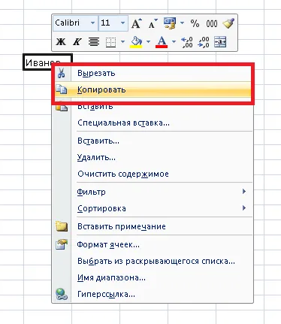Viewport: 281px width, 324px height.
Task: Expand accounting format dropdown arrow
Action: (x=182, y=23)
